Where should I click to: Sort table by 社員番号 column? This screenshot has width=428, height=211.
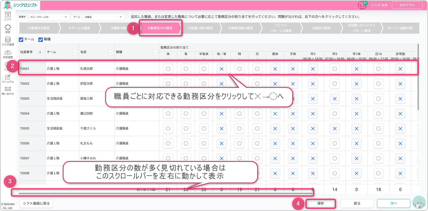click(x=42, y=52)
